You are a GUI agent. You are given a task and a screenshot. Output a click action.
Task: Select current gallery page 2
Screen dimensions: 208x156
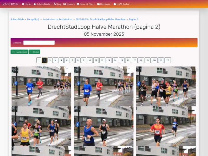pos(44,60)
